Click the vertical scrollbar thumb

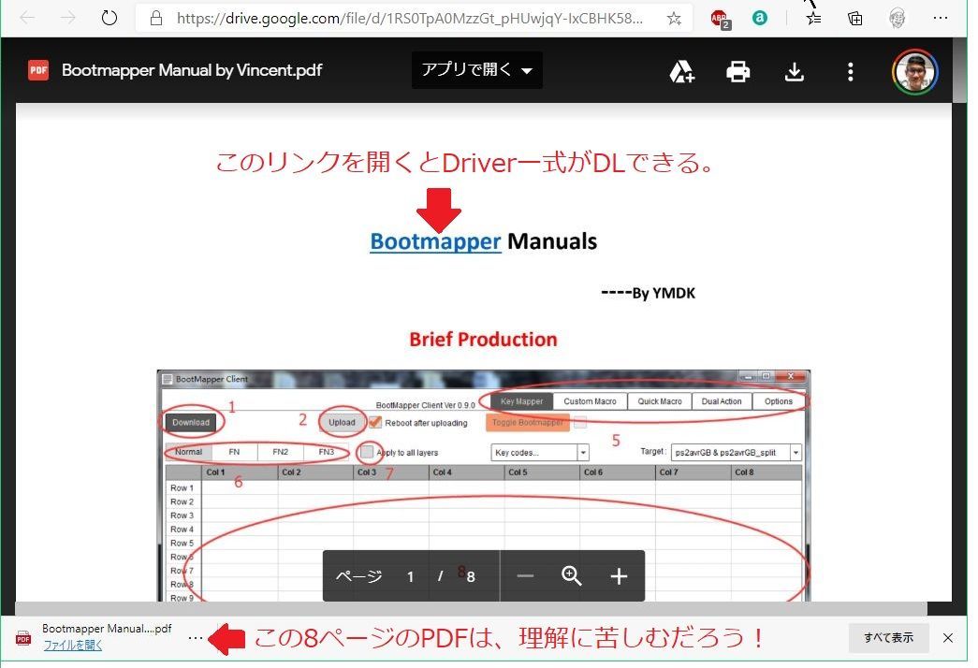[x=959, y=72]
